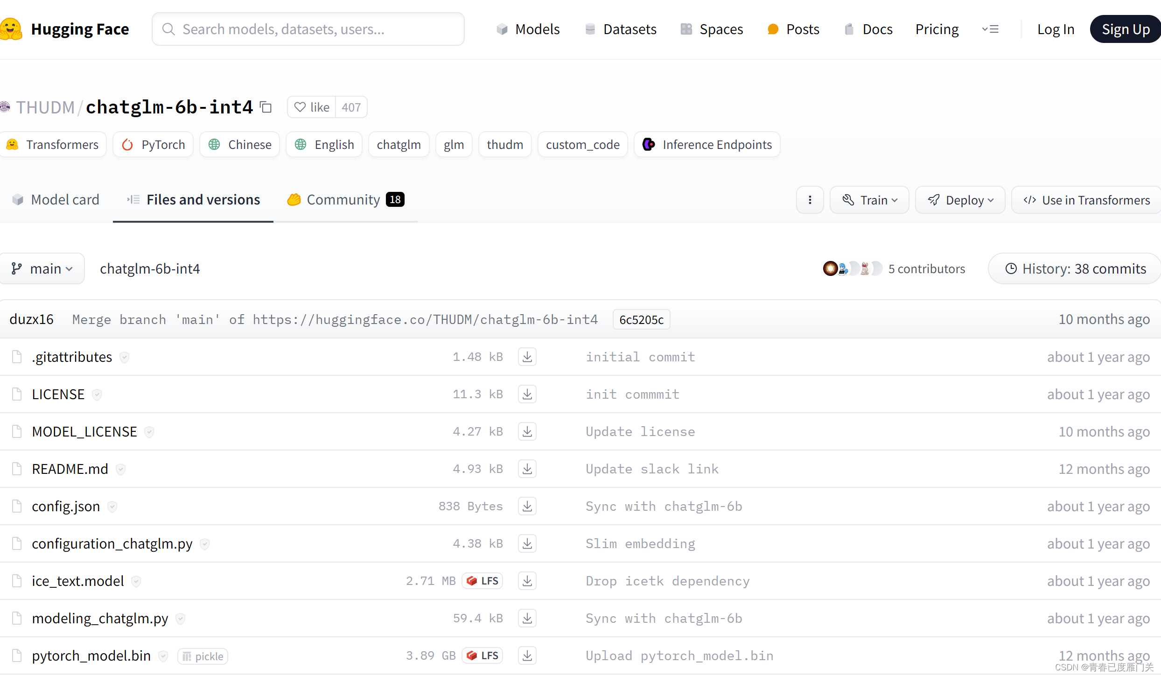Download pytorch_model.bin using its download icon
Viewport: 1161px width, 676px height.
click(527, 655)
